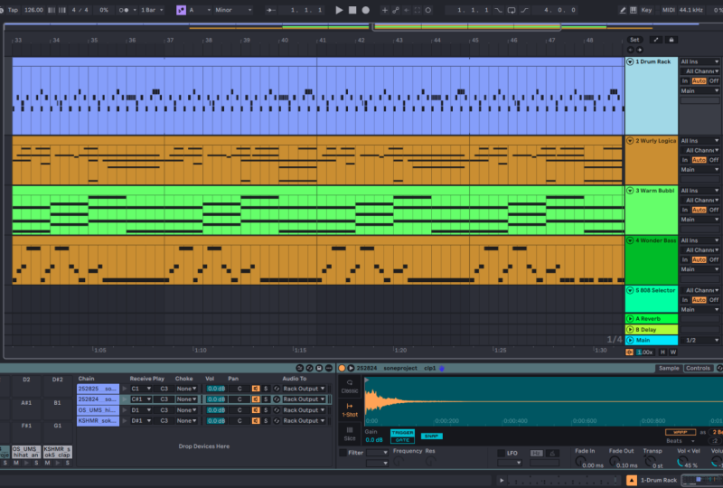This screenshot has width=723, height=488.
Task: Fold the 3 Warm Bubbl track
Action: pyautogui.click(x=630, y=191)
